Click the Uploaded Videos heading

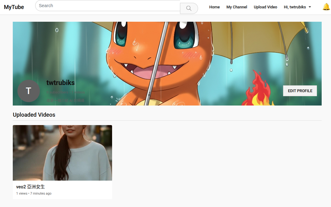click(x=34, y=115)
